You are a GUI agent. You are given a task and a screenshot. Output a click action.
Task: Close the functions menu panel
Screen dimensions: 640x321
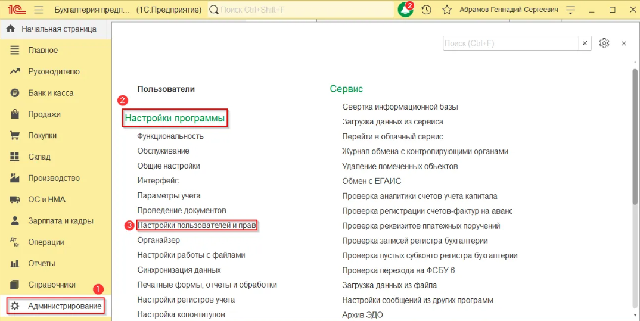[x=624, y=43]
